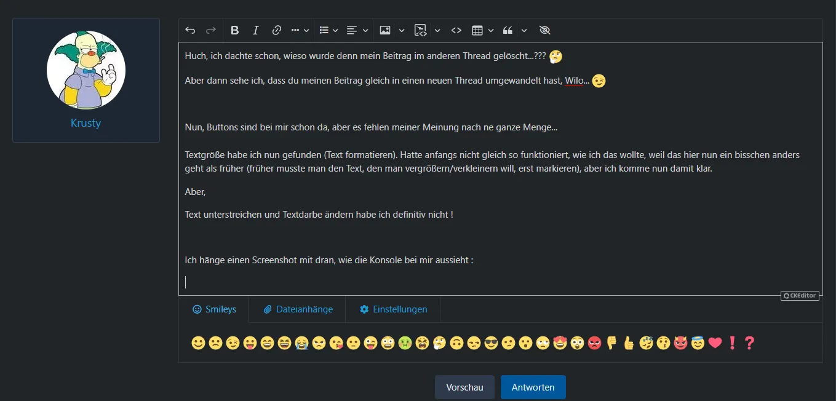Screen dimensions: 836x401
Task: Click the Vorschau button
Action: (464, 387)
